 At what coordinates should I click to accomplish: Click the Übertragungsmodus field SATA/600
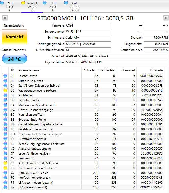pos(88,44)
